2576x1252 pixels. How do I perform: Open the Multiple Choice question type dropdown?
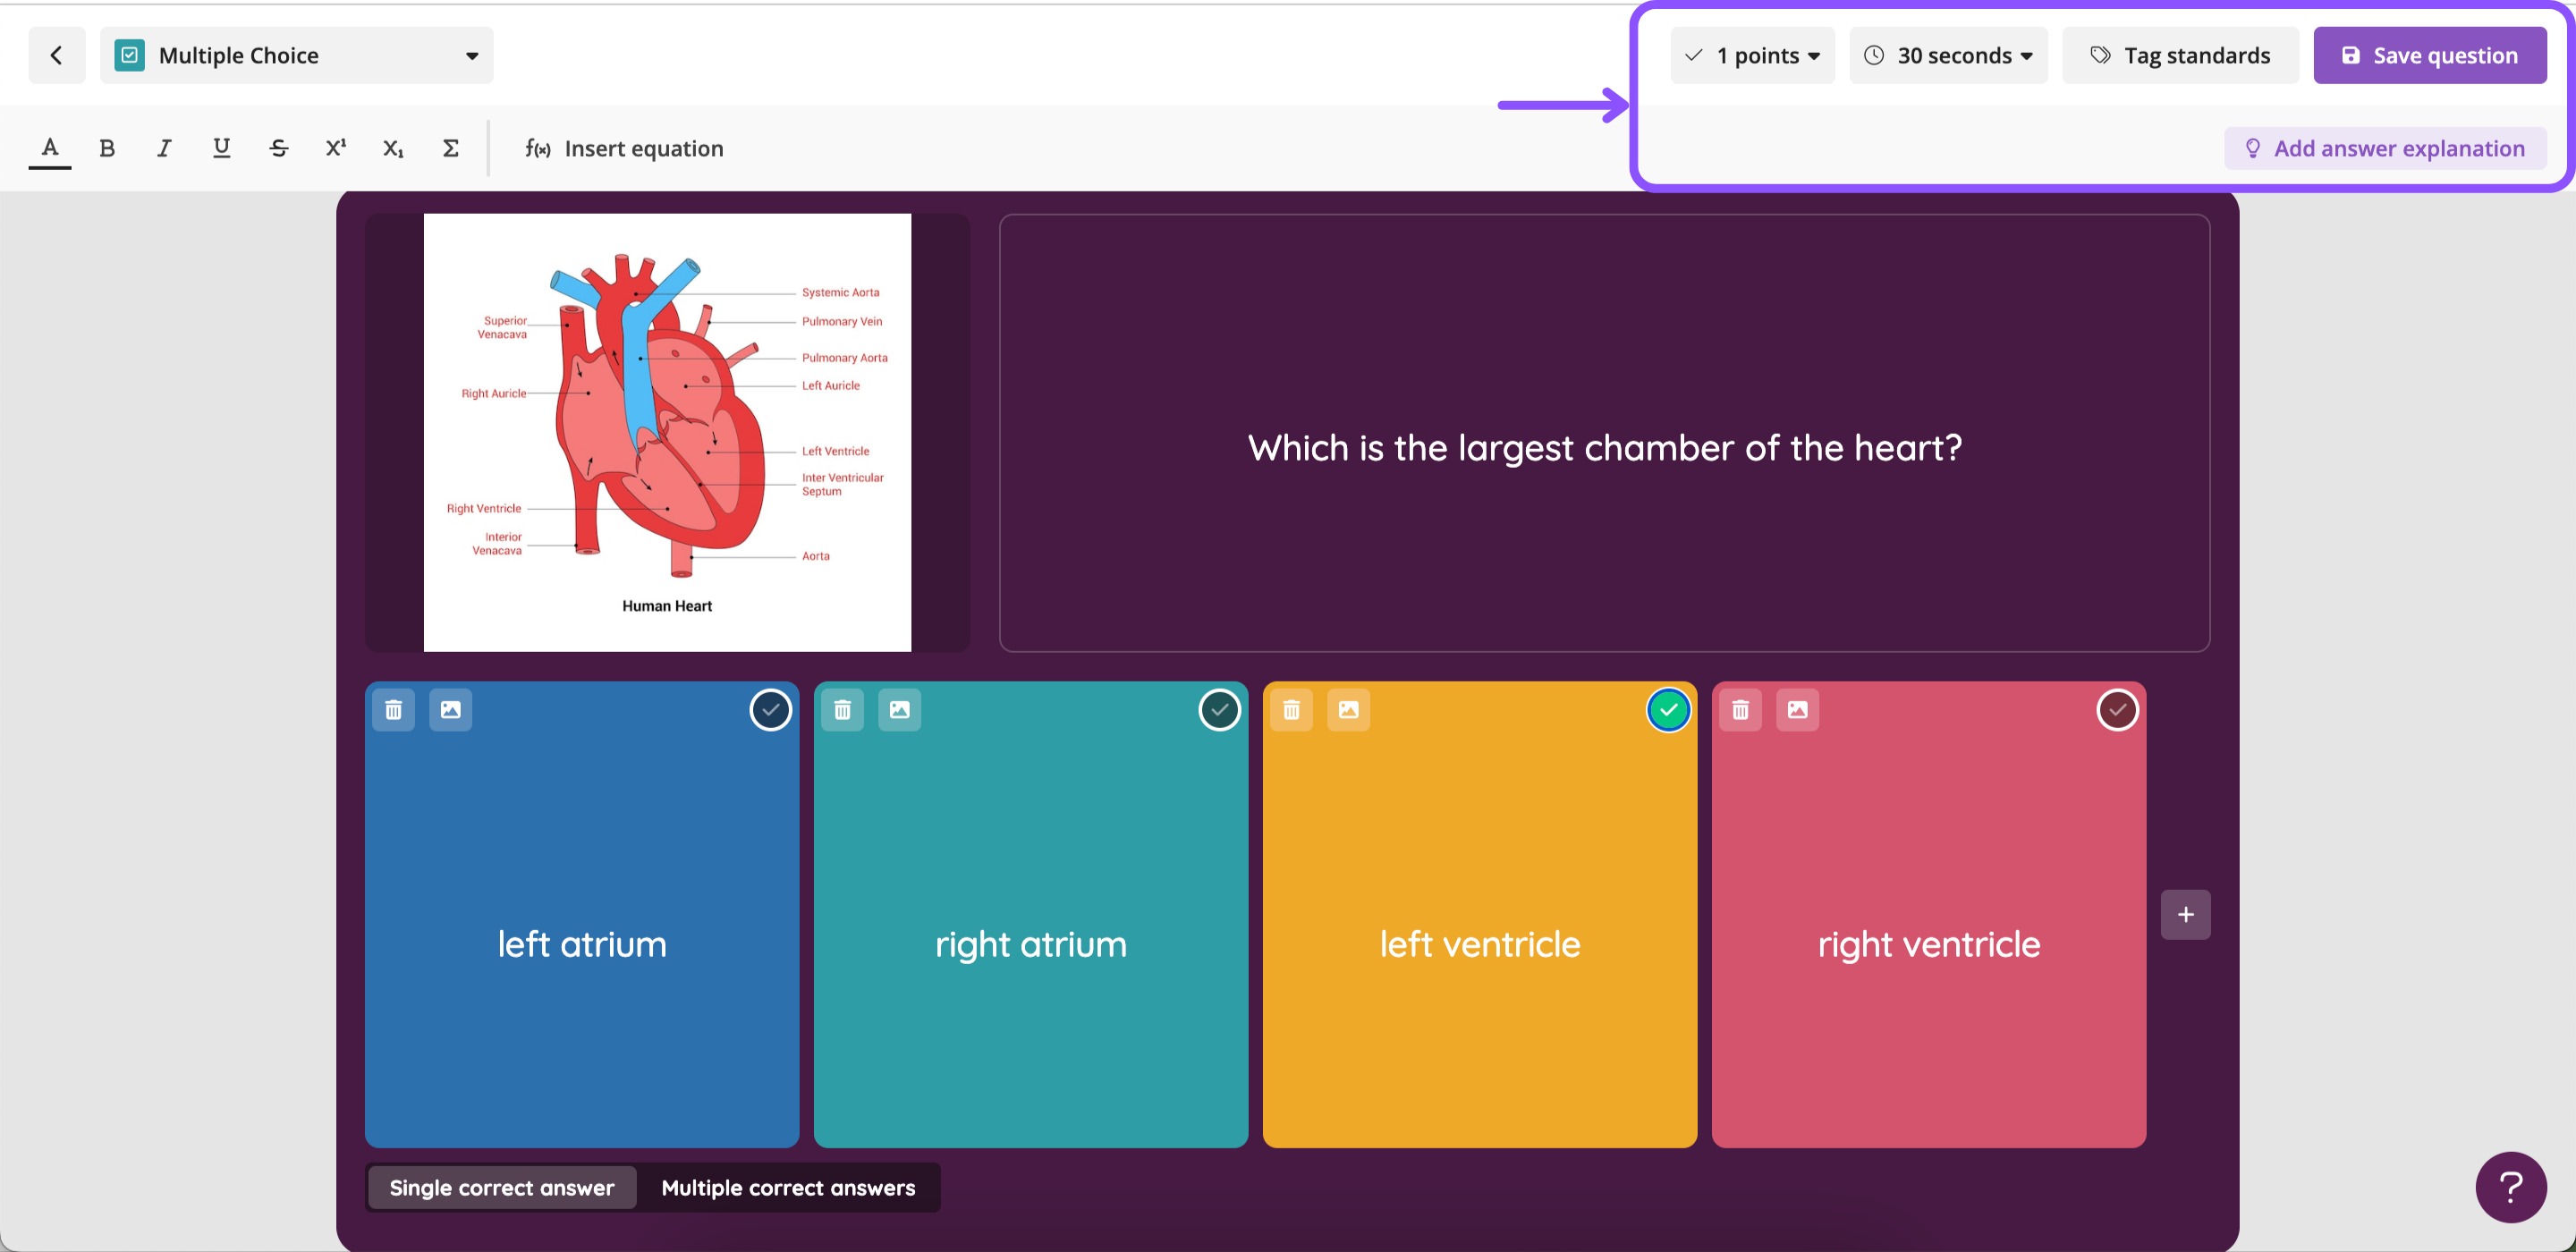[x=297, y=55]
